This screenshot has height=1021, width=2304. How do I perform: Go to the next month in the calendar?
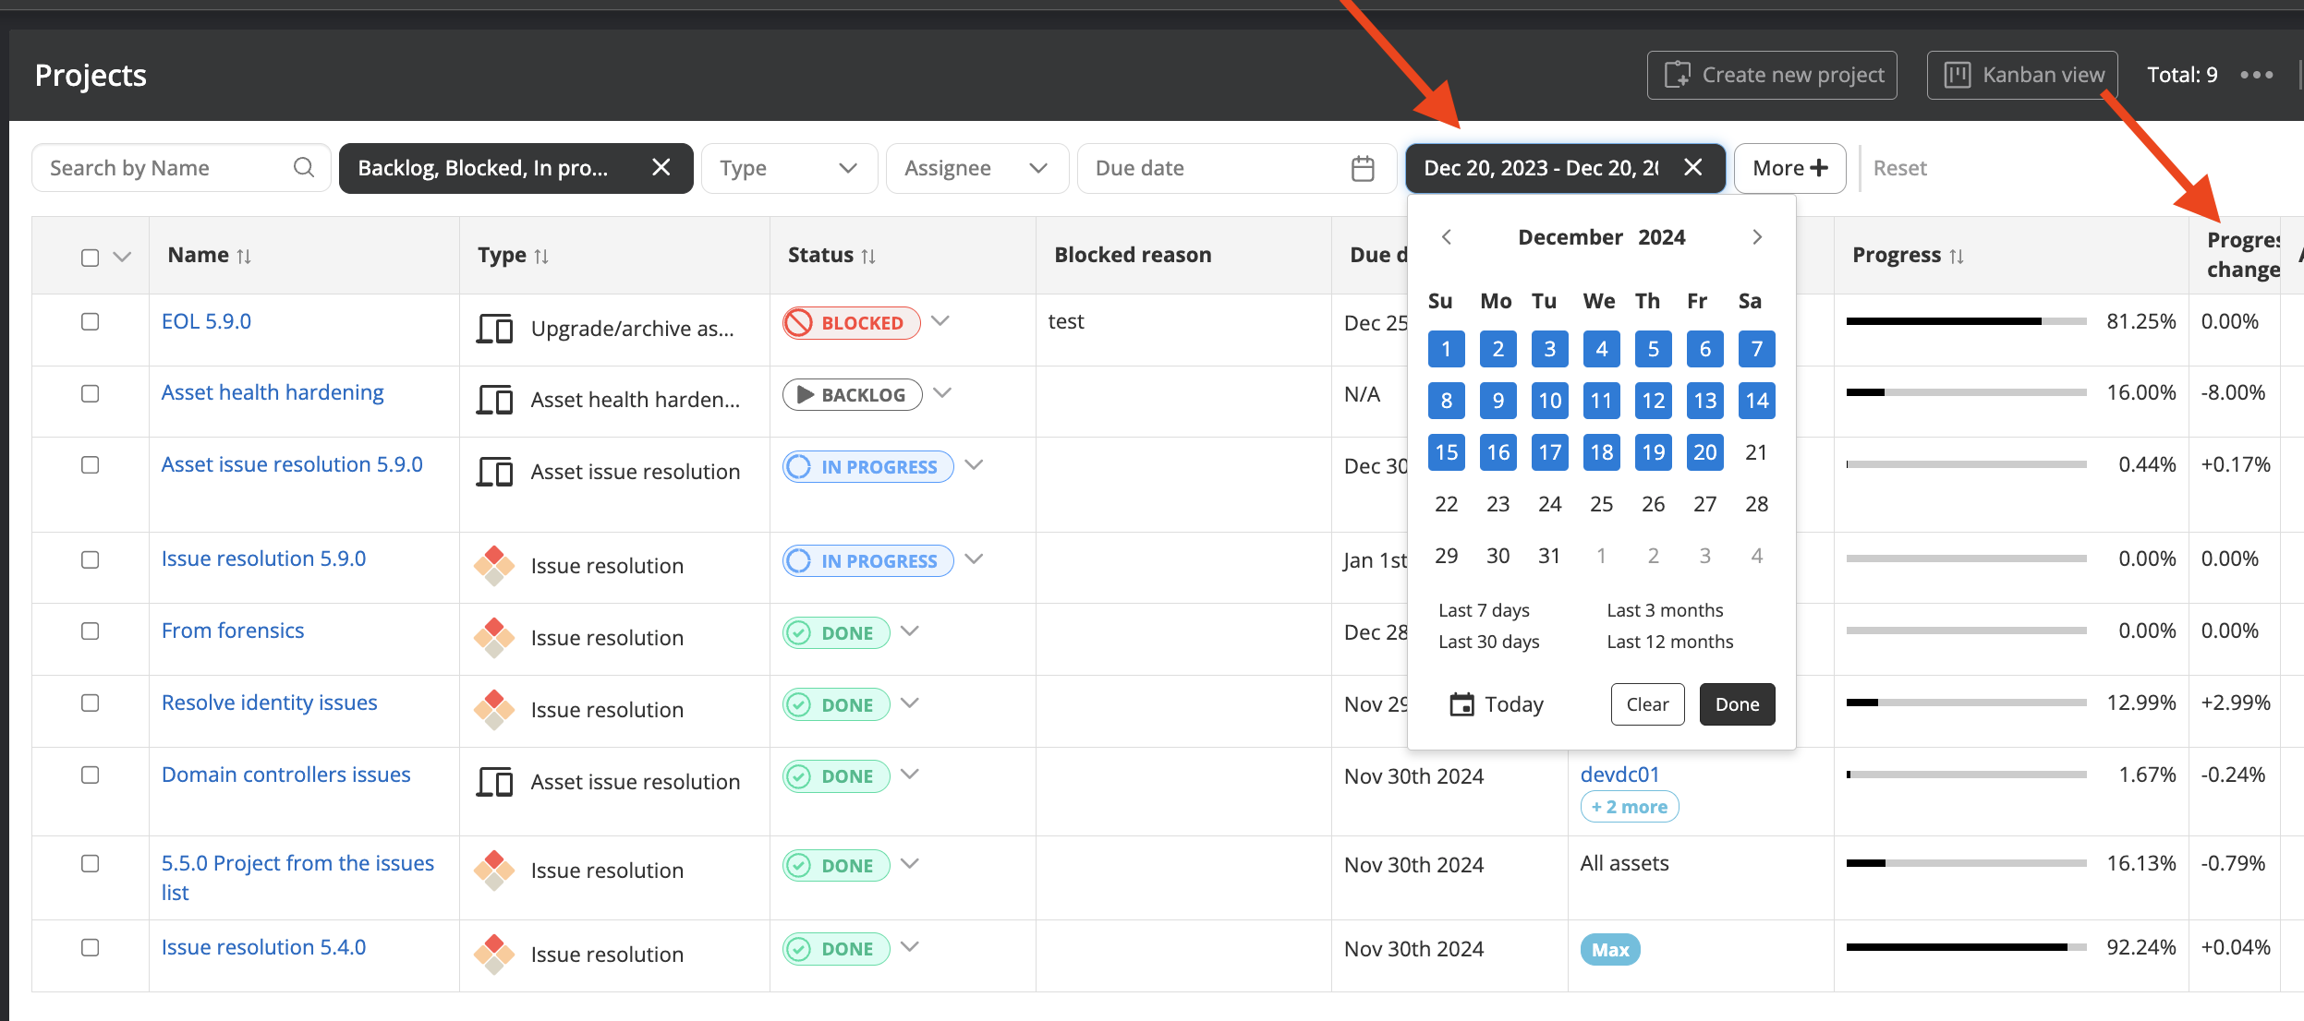pyautogui.click(x=1757, y=237)
